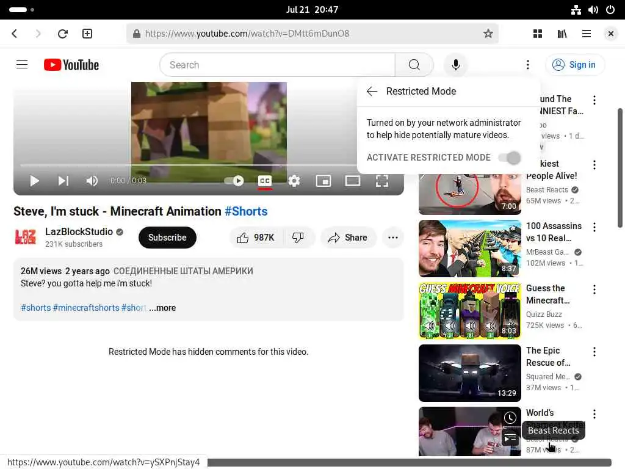Open MrBeast Gaming channel text
Viewport: 625px width, 469px height.
(x=547, y=252)
